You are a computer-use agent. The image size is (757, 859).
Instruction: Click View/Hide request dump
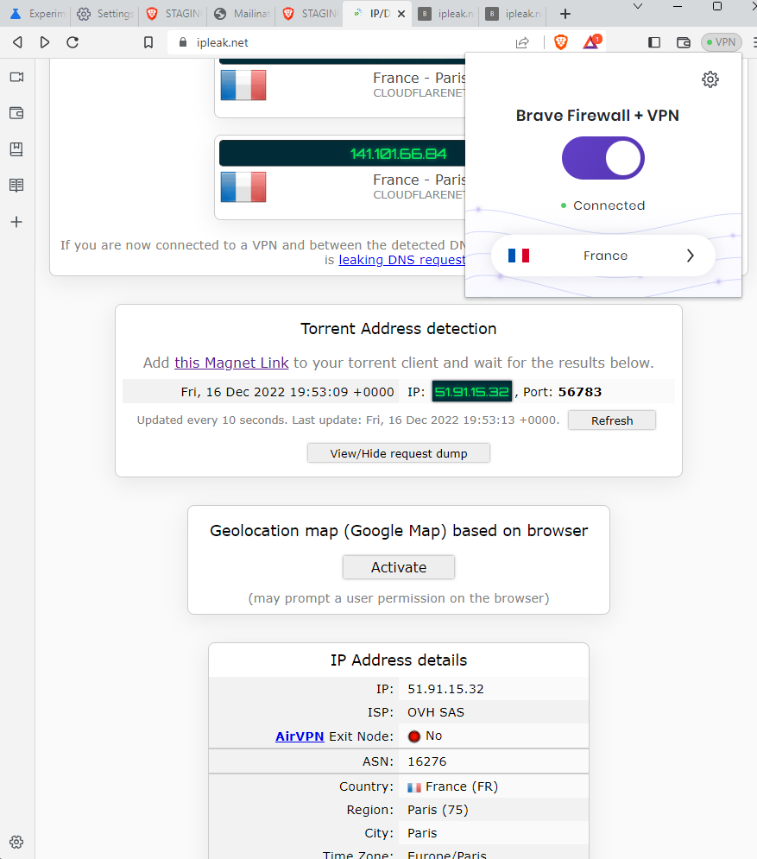tap(398, 452)
